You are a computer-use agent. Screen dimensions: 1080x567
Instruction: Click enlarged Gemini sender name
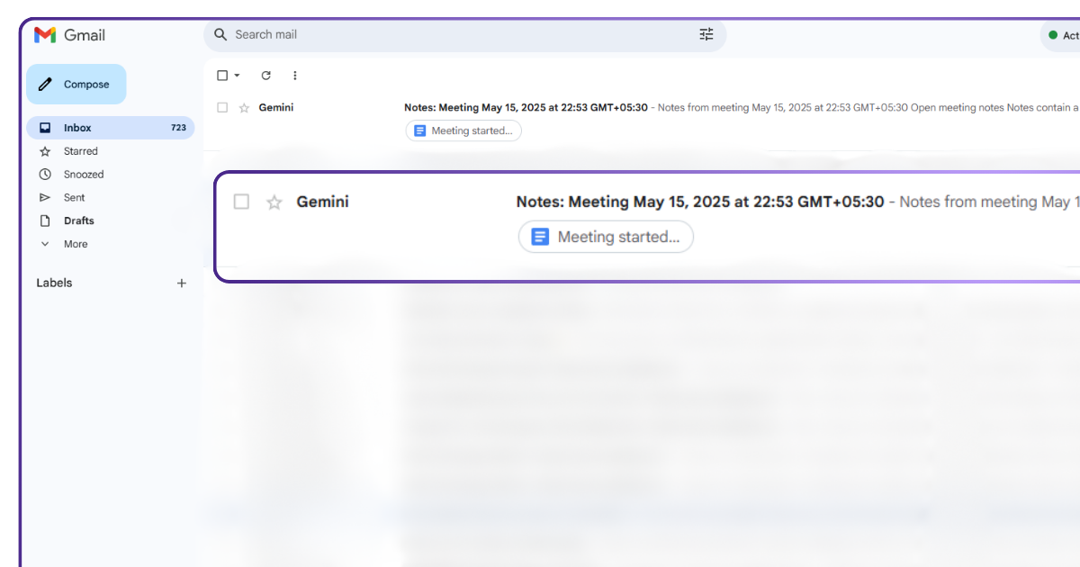point(323,202)
